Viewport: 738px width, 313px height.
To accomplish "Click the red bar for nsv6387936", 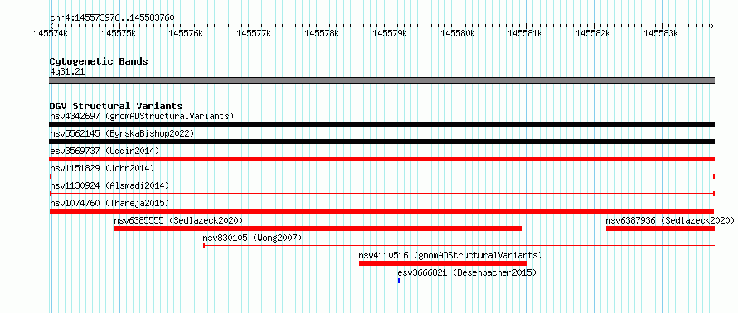I will [660, 229].
